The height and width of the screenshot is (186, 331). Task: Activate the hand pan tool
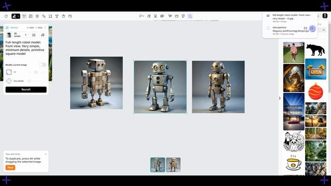tap(63, 16)
